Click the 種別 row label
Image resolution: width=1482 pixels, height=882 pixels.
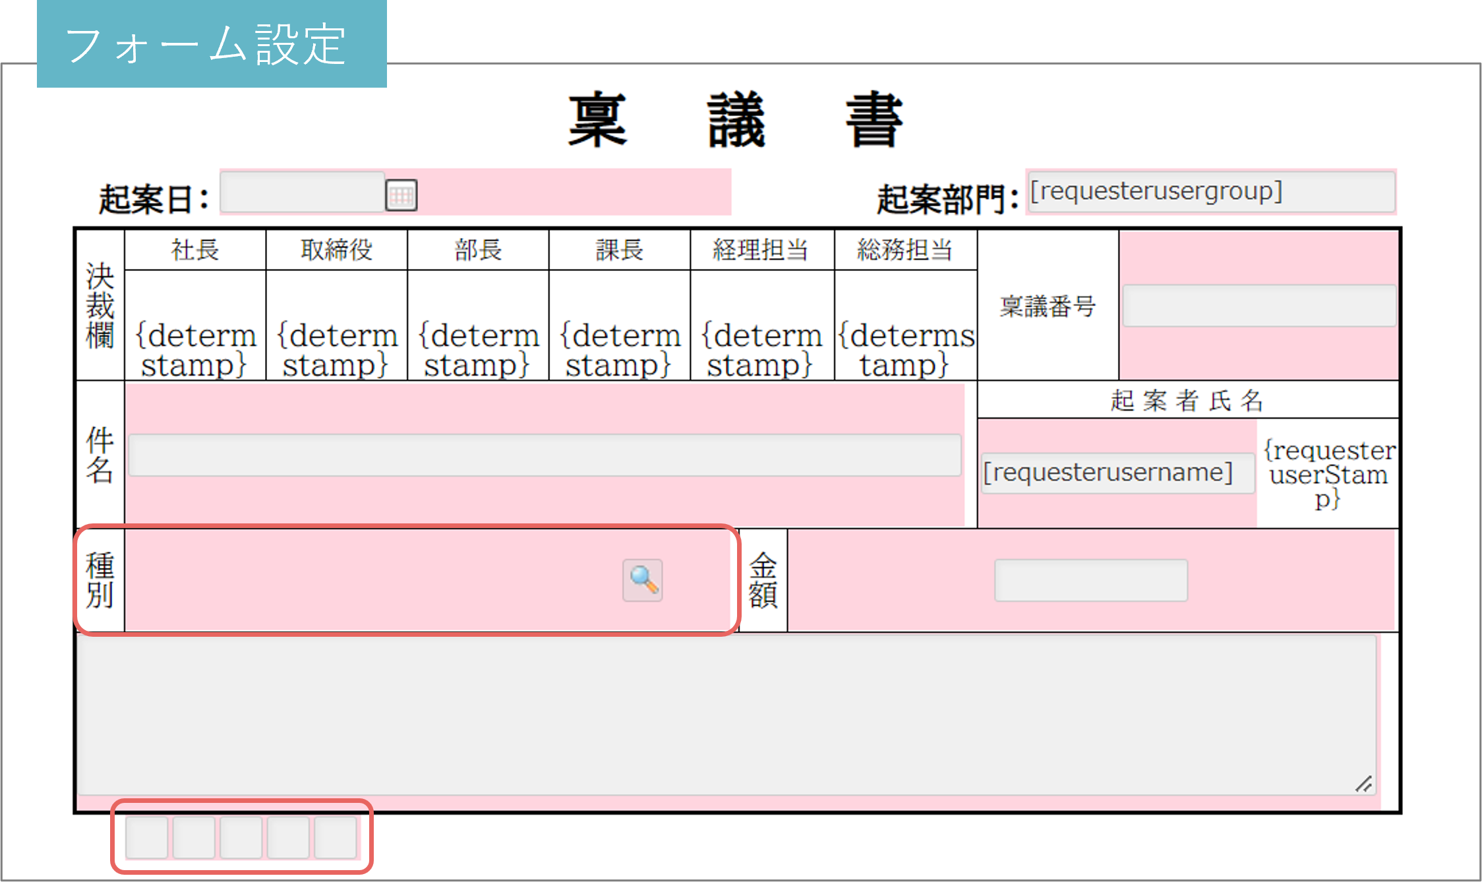100,580
